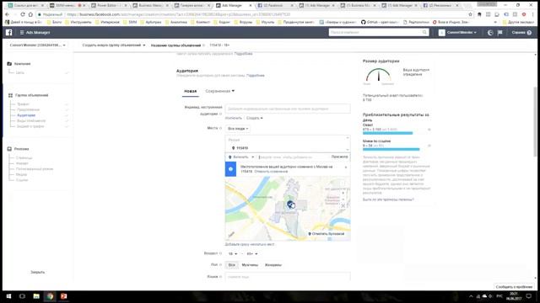Click the Клики по ссылке results bar

tap(391, 149)
